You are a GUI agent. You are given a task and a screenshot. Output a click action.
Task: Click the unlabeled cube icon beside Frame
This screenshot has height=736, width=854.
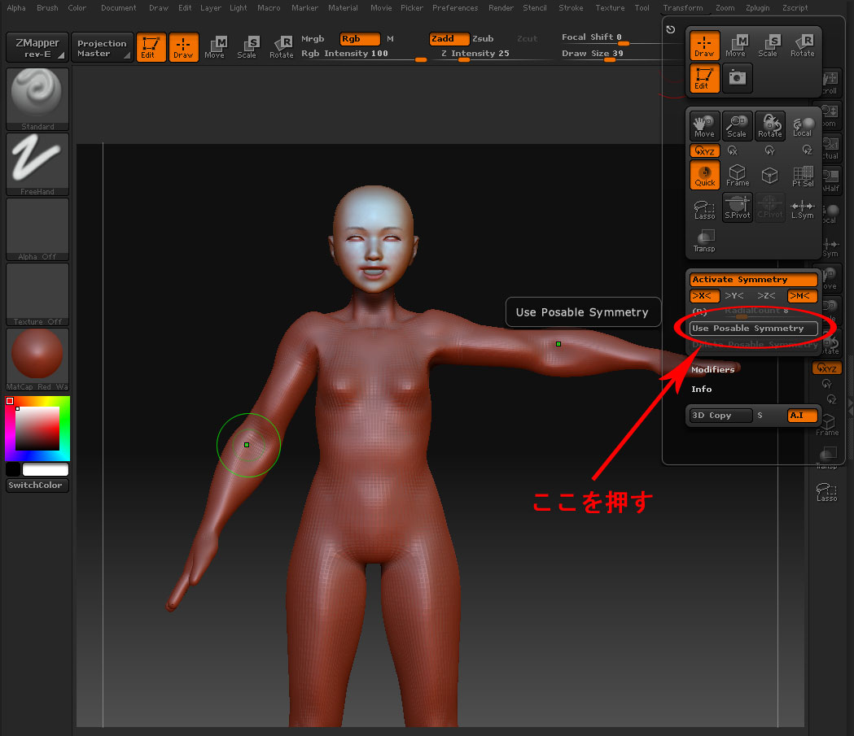pos(769,175)
